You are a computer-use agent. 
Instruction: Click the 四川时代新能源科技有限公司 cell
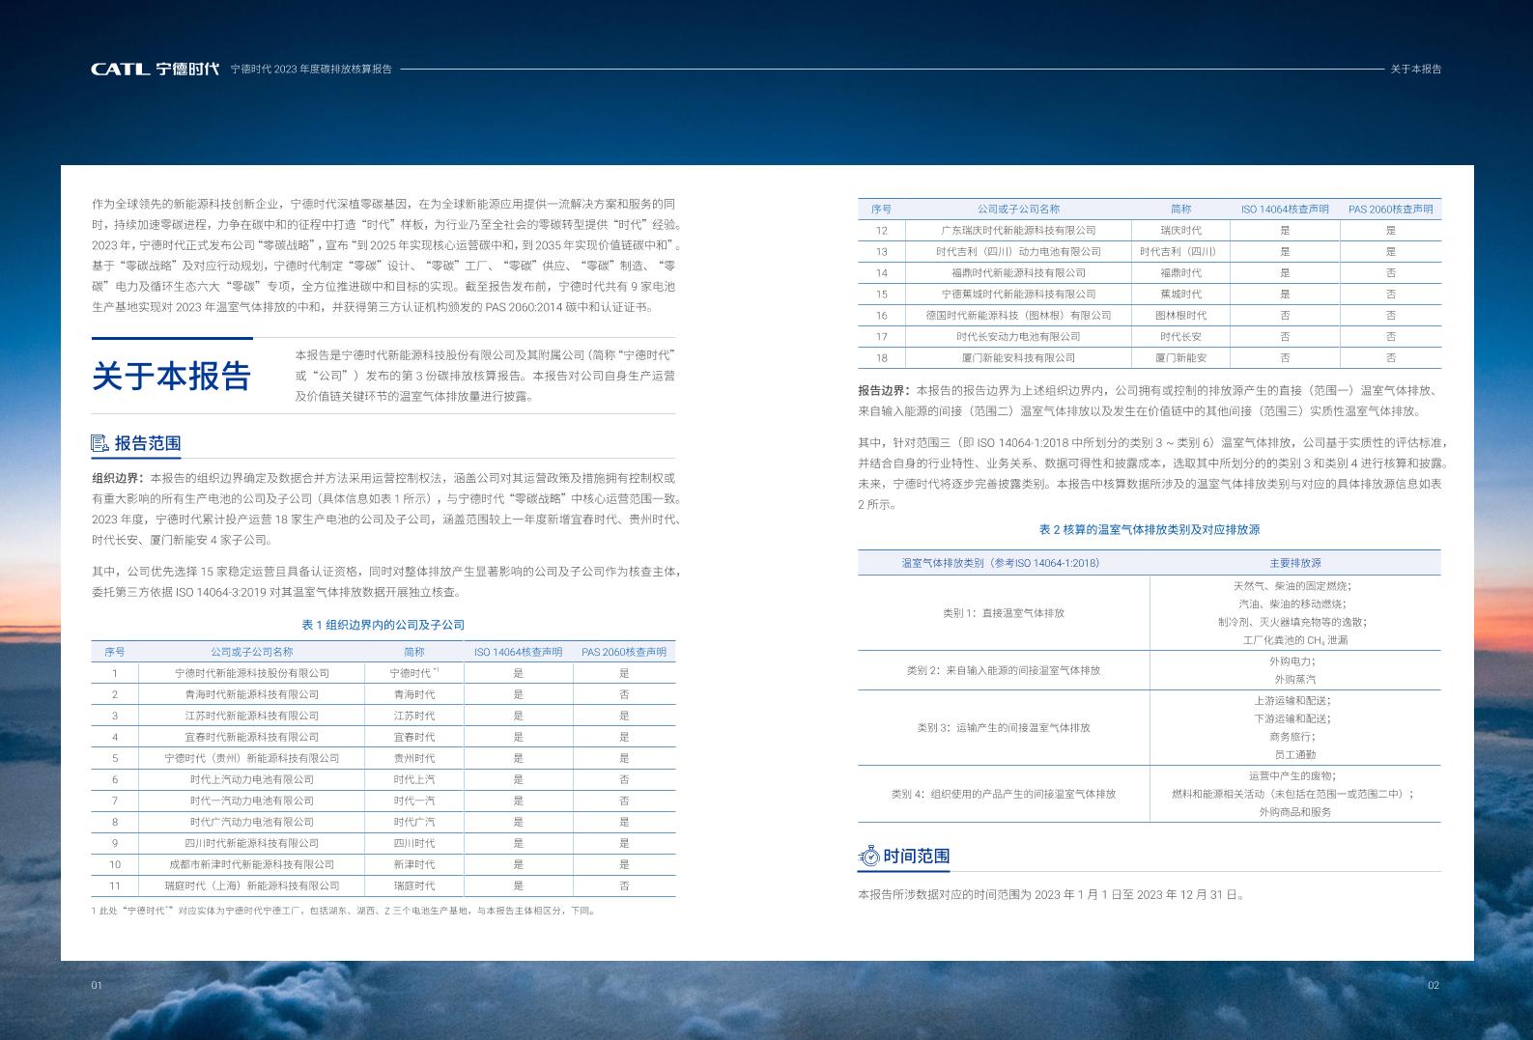[x=251, y=843]
